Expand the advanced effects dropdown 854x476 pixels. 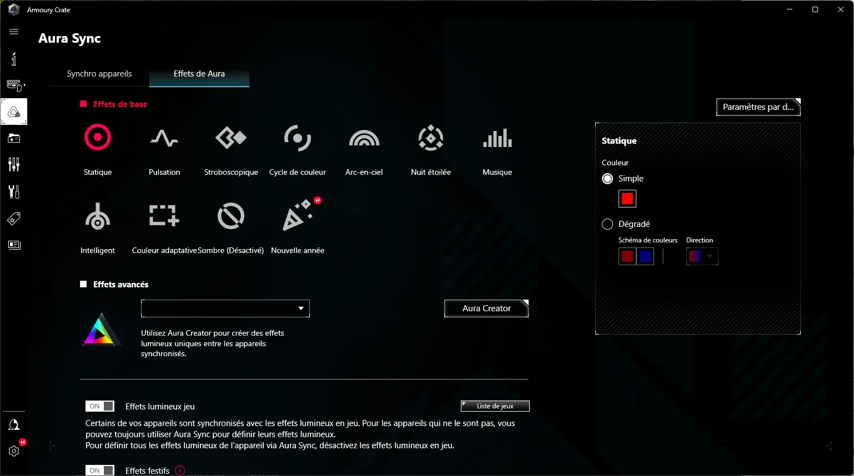coord(225,308)
